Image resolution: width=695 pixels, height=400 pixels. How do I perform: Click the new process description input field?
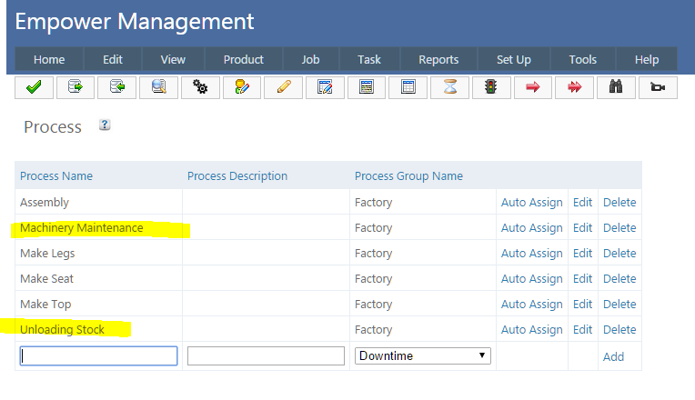[x=266, y=356]
